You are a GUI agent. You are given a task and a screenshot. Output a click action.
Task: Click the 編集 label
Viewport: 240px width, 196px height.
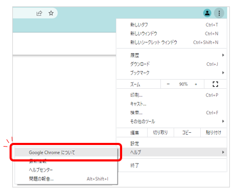[x=134, y=133]
